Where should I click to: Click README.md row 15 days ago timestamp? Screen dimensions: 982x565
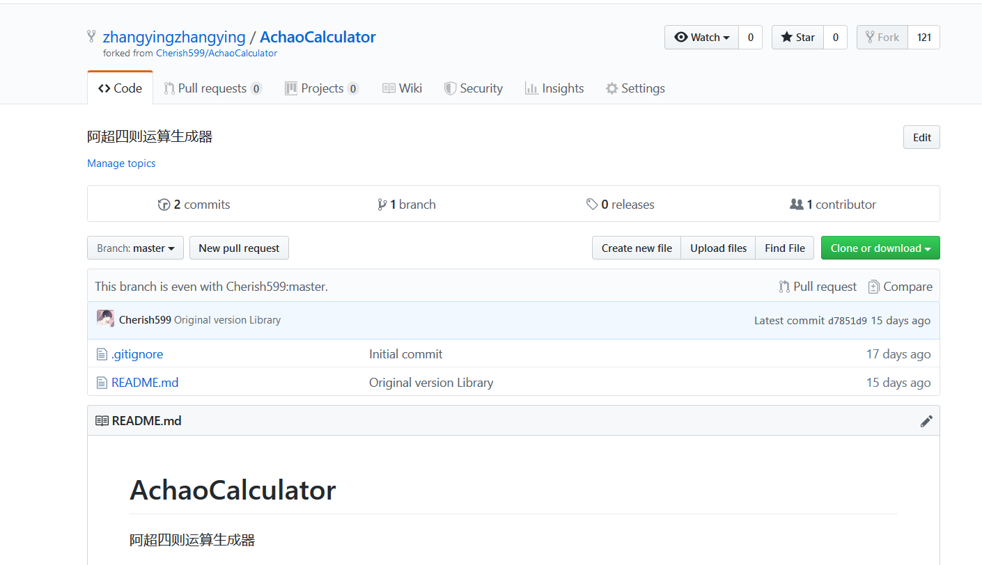point(898,383)
